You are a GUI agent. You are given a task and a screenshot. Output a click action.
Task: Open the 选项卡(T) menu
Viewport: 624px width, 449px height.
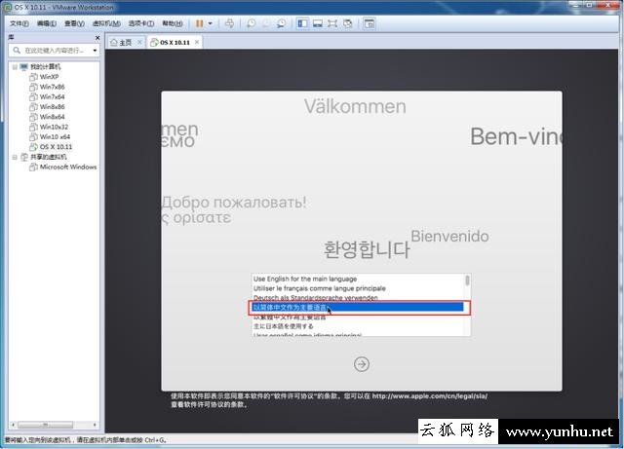(x=140, y=23)
